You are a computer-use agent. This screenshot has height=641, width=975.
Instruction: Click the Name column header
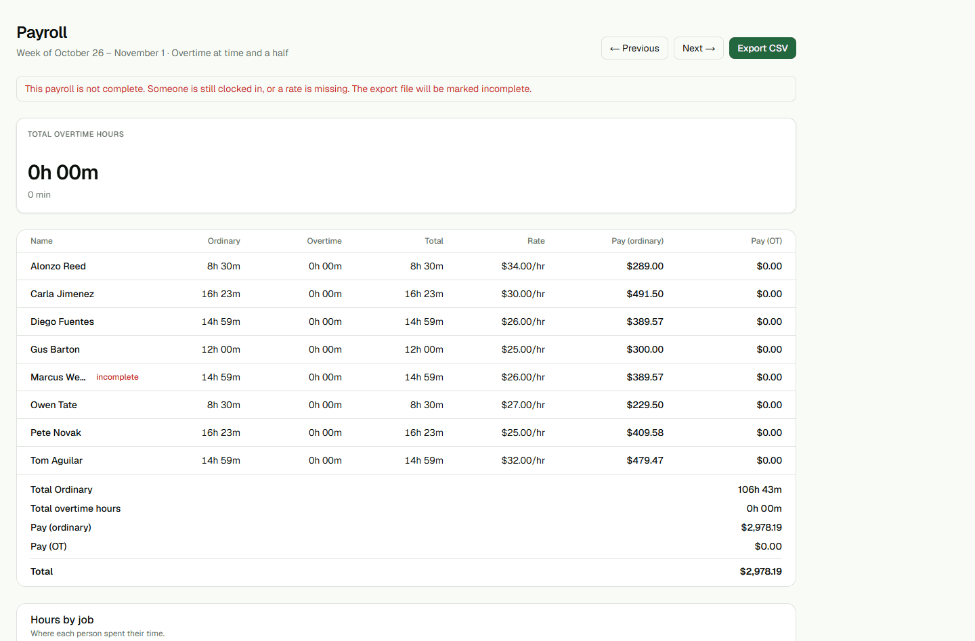[41, 241]
